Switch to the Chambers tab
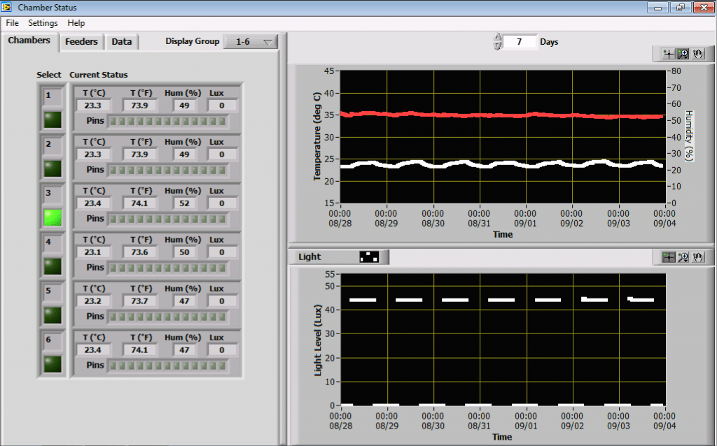 pos(29,41)
